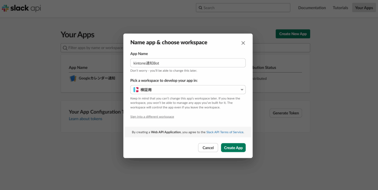Viewport: 378px width, 190px height.
Task: Edit the App Name field kintone通知Bot
Action: tap(188, 63)
